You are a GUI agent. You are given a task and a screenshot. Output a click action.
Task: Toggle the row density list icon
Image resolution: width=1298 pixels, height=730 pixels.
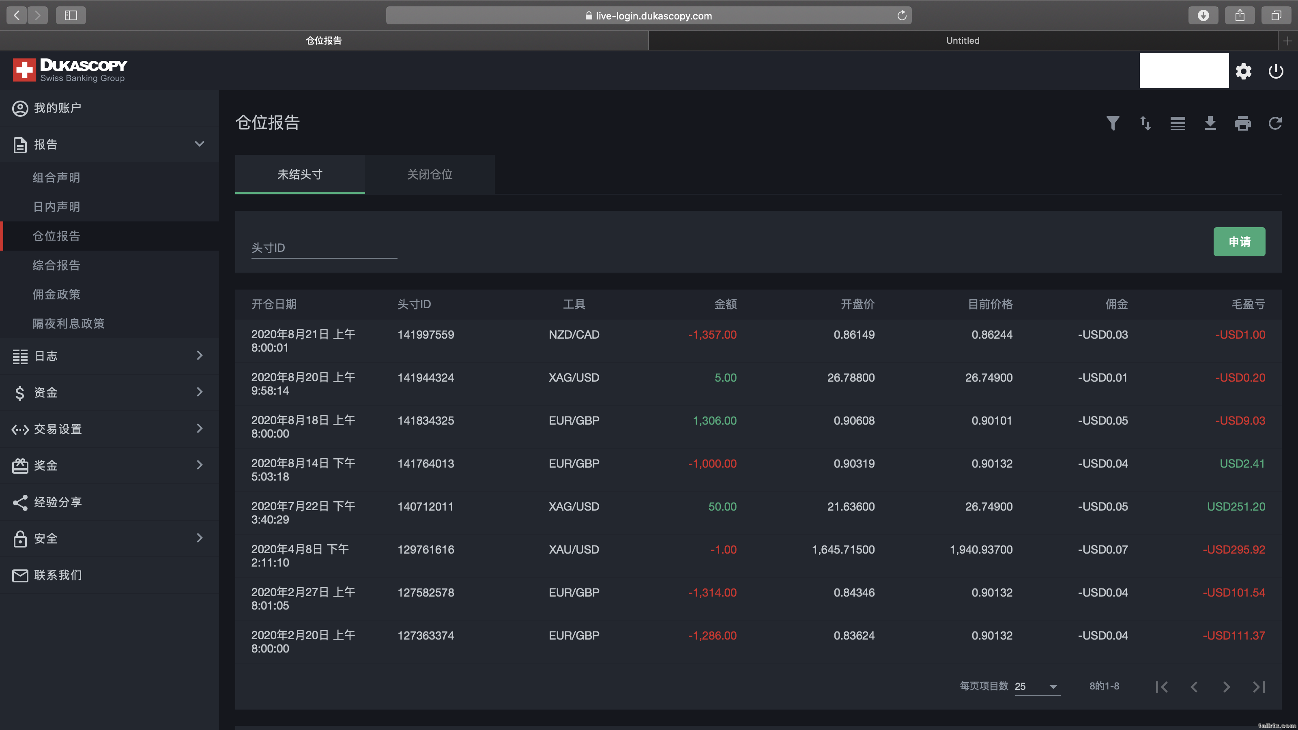tap(1178, 123)
